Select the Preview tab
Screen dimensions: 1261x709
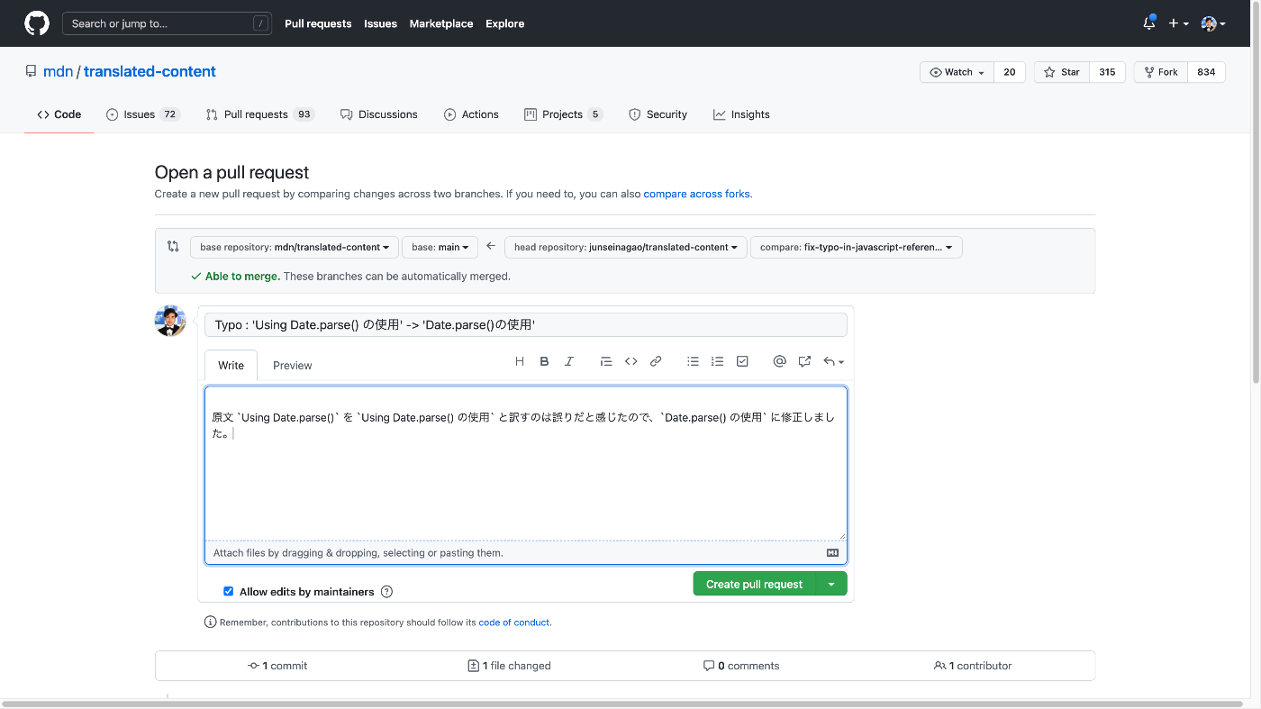[x=293, y=365]
